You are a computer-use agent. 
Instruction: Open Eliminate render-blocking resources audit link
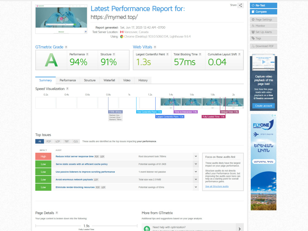(x=75, y=187)
